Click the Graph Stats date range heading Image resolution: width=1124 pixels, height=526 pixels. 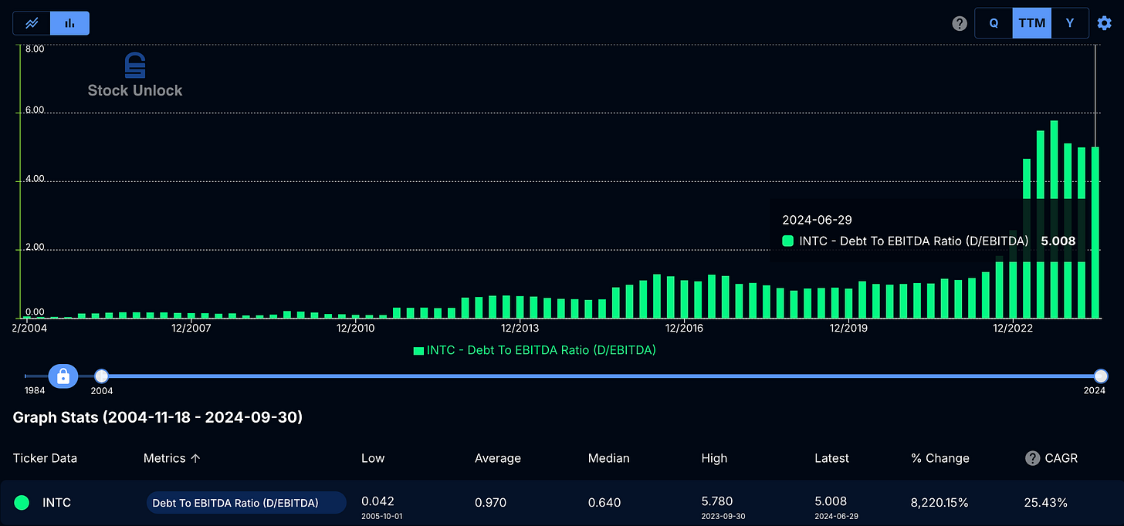tap(157, 417)
